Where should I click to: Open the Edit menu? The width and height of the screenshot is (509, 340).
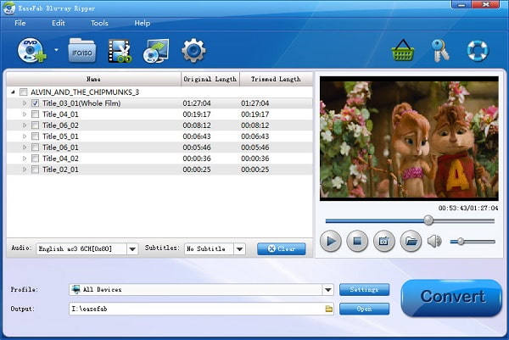tap(59, 23)
